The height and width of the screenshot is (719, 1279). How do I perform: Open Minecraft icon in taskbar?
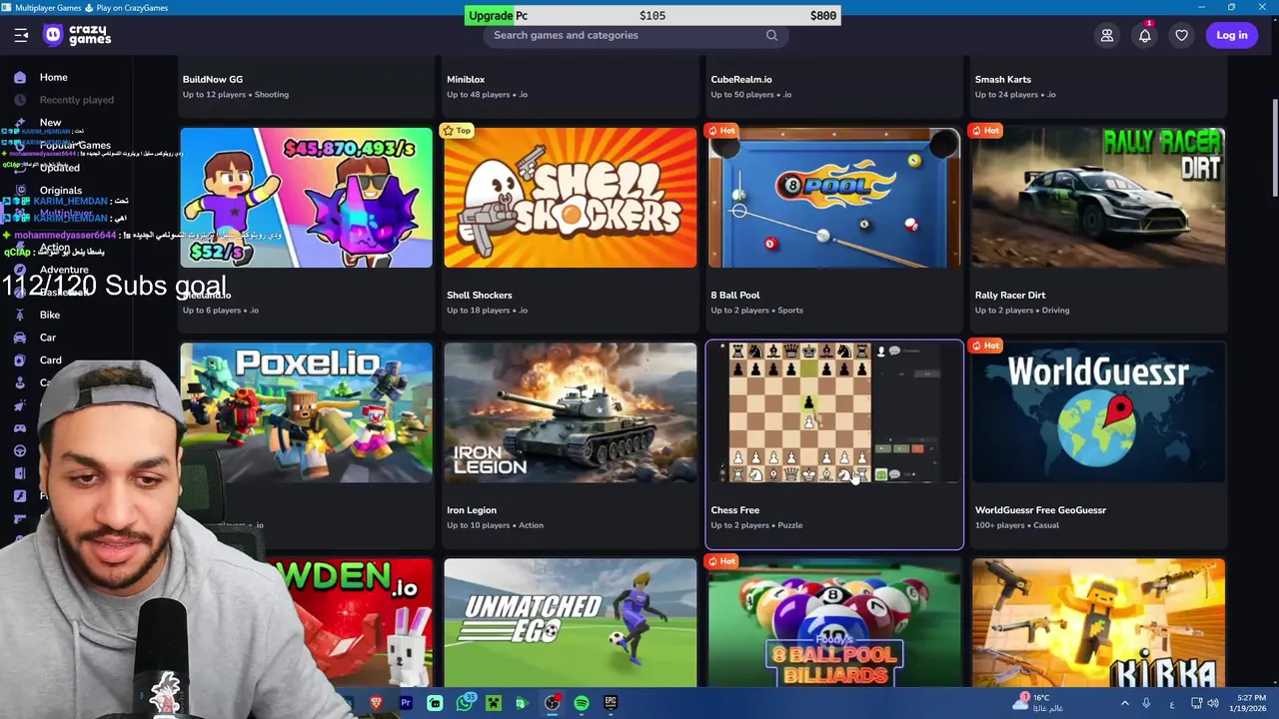tap(494, 703)
